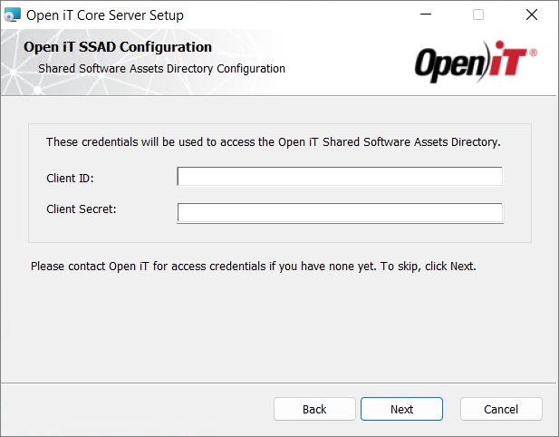Focus the Client Secret text box

pos(340,213)
